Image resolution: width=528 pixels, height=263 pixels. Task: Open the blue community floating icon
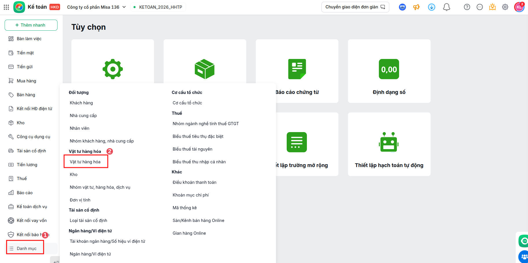click(523, 257)
